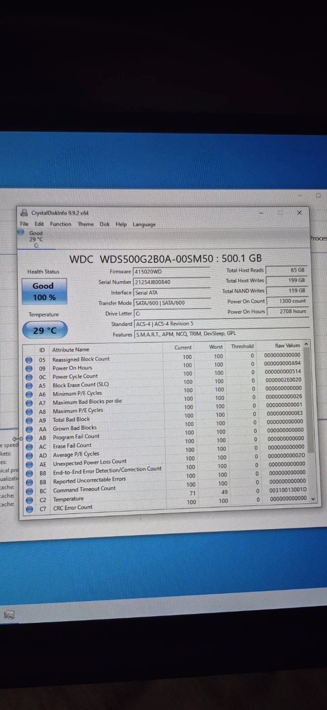The width and height of the screenshot is (327, 710).
Task: Click status icon for End-to-End Error Detection row
Action: [30, 473]
